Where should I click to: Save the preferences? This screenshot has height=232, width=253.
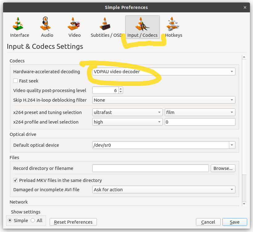[x=234, y=222]
